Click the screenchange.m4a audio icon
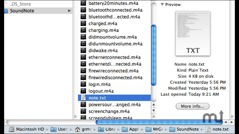The image size is (239, 134). 83,111
